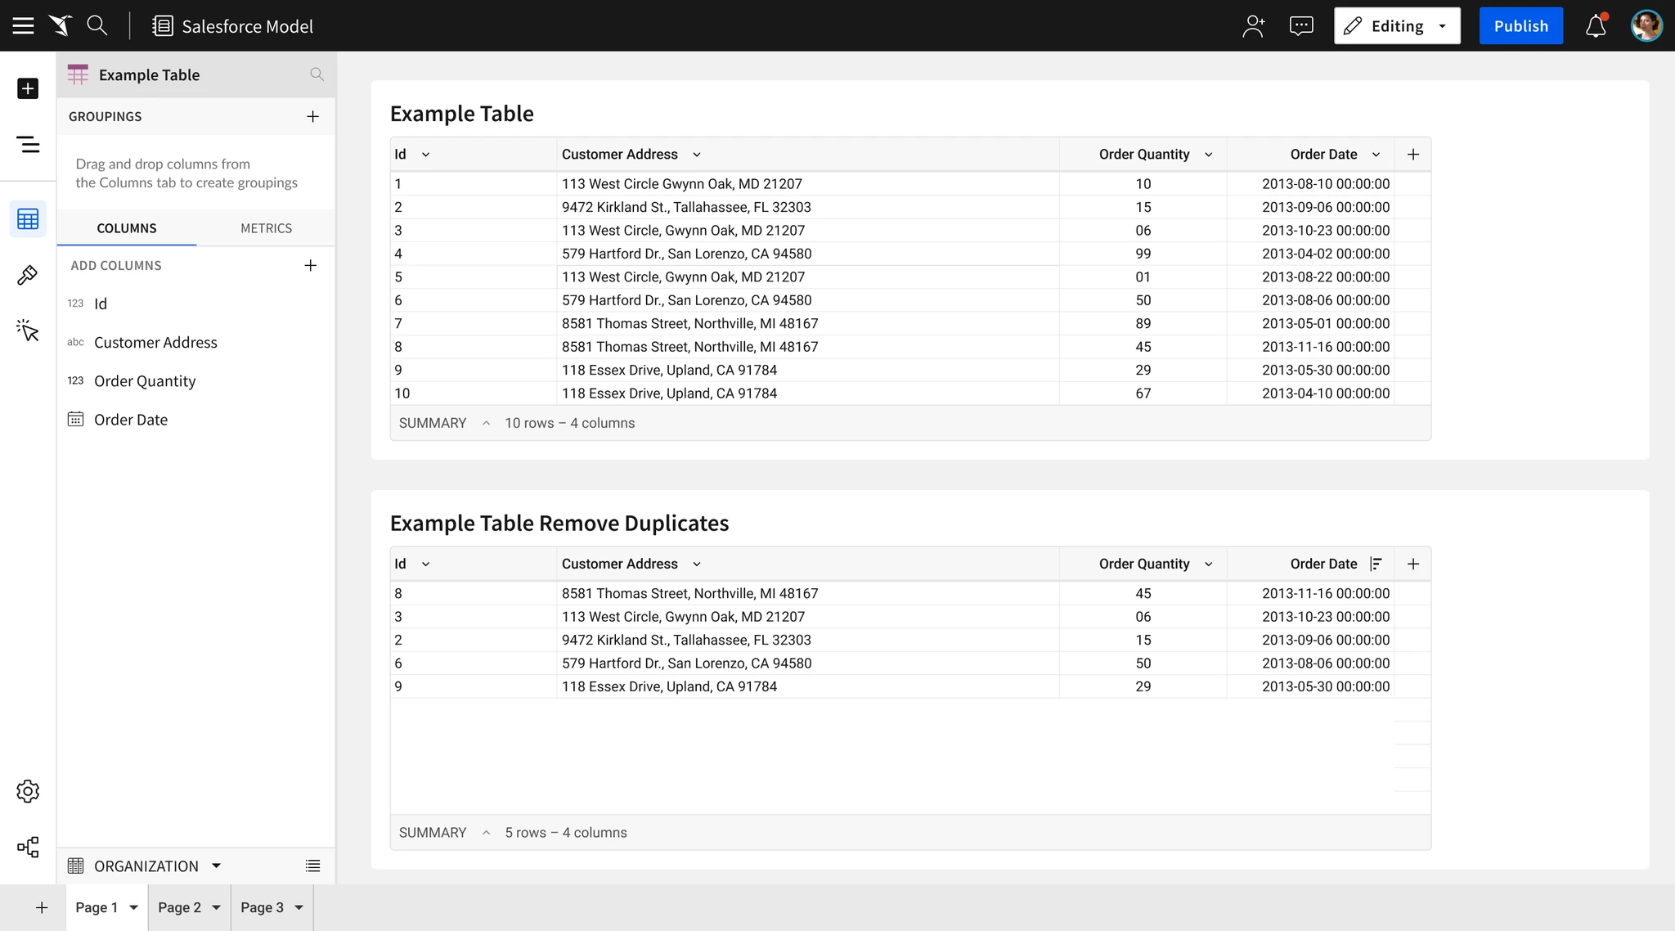Click the lineage tree icon in sidebar
The image size is (1675, 931).
coord(28,847)
